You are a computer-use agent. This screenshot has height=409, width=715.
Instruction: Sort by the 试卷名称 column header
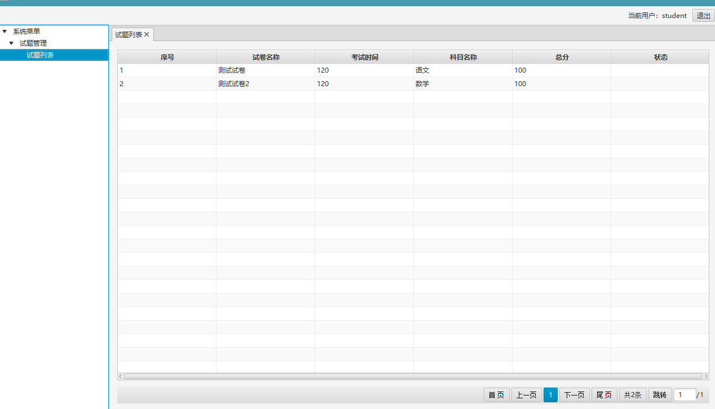(x=266, y=57)
